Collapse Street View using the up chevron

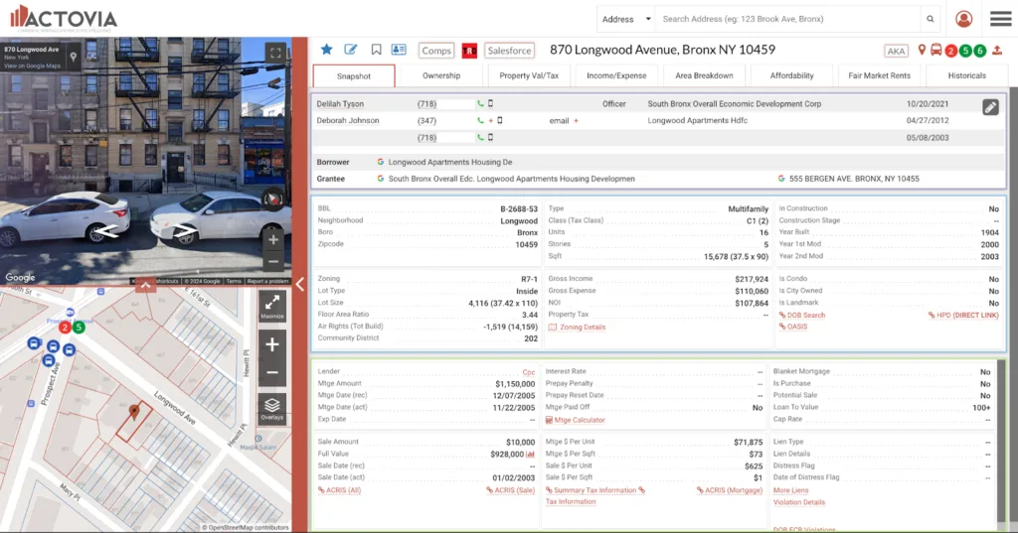point(145,286)
